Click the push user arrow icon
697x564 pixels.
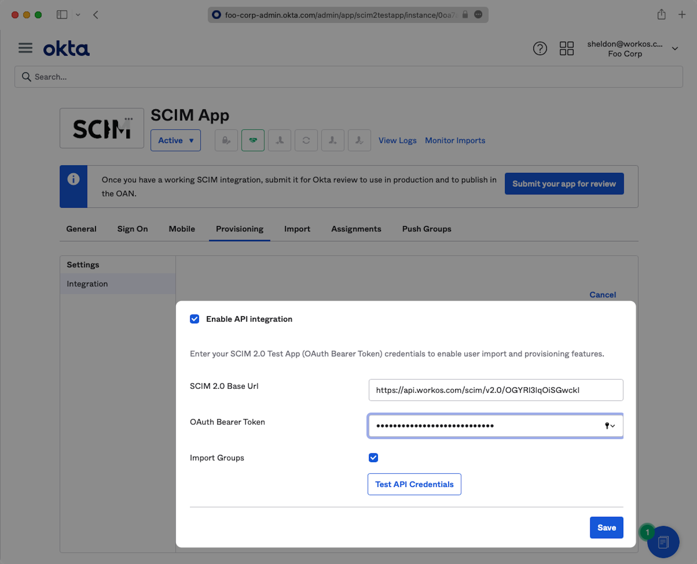[x=333, y=140]
